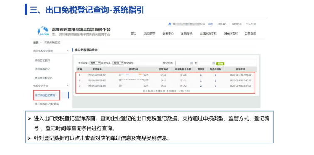This screenshot has height=155, width=314.
Task: Click the user avatar icon beside company name
Action: coord(170,24)
